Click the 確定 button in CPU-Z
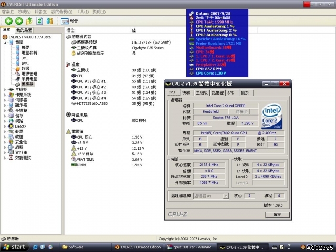The height and width of the screenshot is (252, 336). pos(277,215)
